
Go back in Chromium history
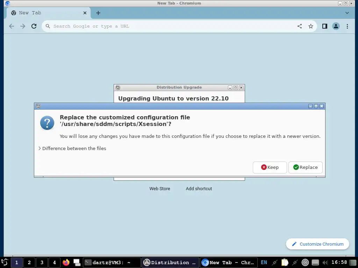(x=12, y=26)
